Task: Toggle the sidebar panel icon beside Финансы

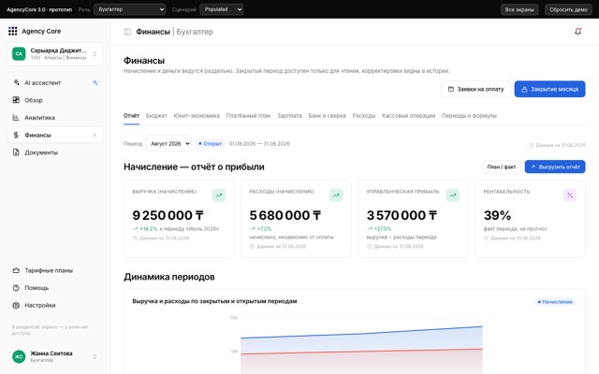Action: pos(127,32)
